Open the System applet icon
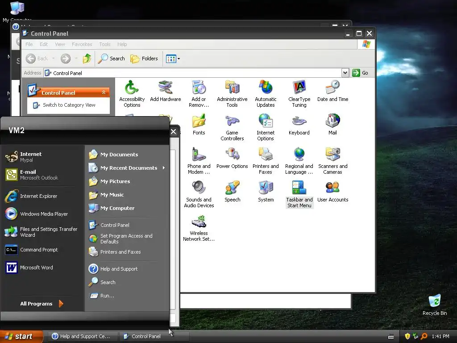Viewport: 457px width, 343px height. 266,192
